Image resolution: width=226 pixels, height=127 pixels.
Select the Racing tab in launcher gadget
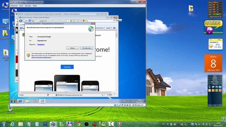coord(215,80)
